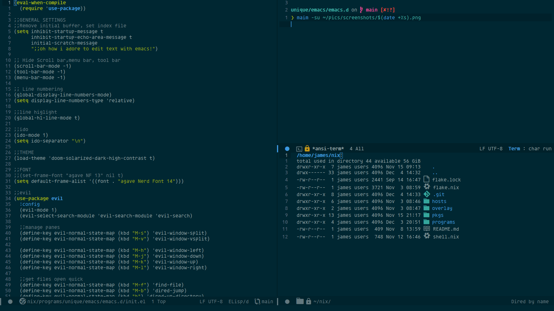
Task: Click the folder icon beside hosts directory
Action: point(426,201)
